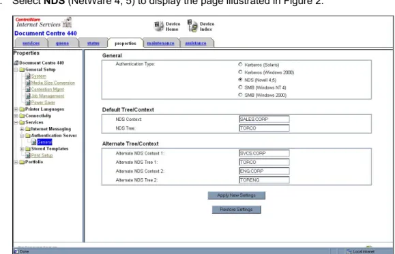Click the NDS Context field containing SALES.CORP

(264, 119)
